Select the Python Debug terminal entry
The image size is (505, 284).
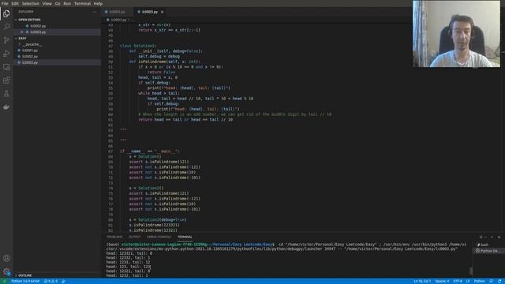coord(488,251)
